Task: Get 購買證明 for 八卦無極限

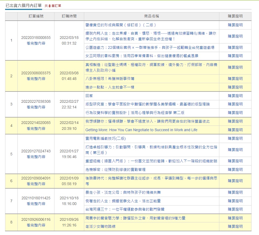Action: coord(235,79)
